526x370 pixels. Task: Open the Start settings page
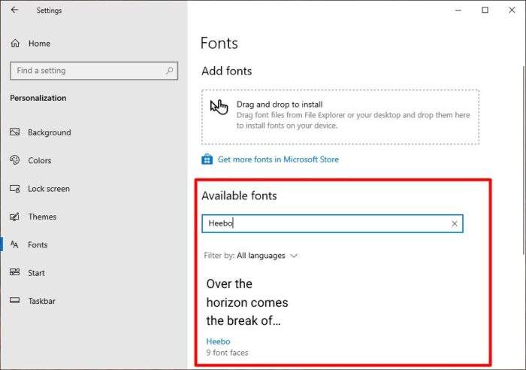click(x=36, y=273)
